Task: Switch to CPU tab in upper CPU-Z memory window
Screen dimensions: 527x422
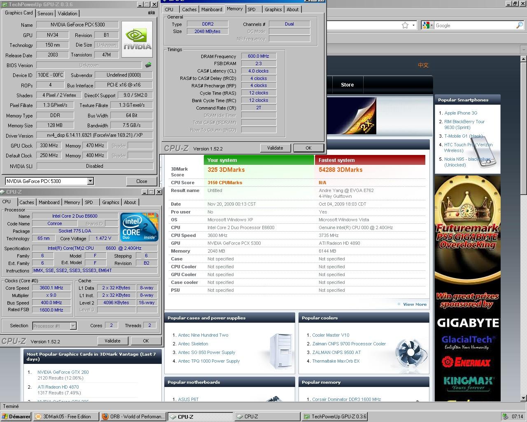Action: click(x=169, y=9)
